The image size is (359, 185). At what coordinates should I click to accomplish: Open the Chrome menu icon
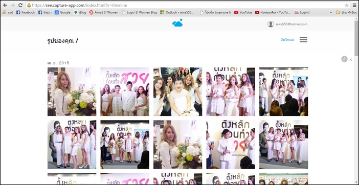point(354,5)
